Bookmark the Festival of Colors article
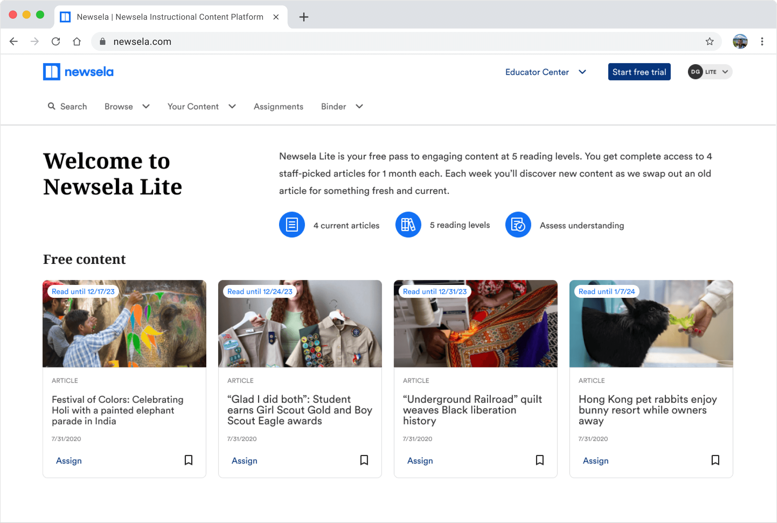The height and width of the screenshot is (523, 777). (x=189, y=460)
